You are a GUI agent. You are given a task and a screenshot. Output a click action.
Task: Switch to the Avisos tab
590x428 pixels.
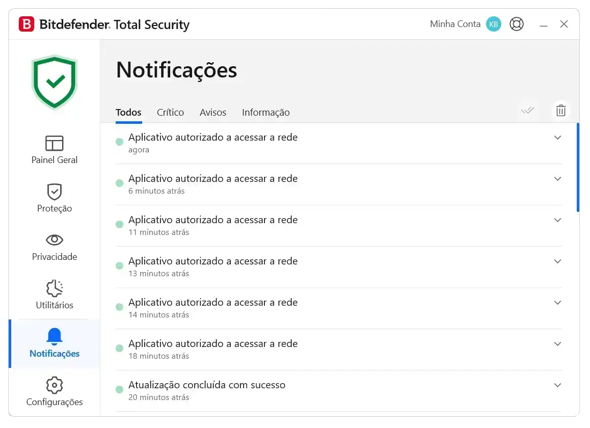212,112
